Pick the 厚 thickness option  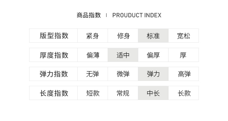click(x=184, y=55)
